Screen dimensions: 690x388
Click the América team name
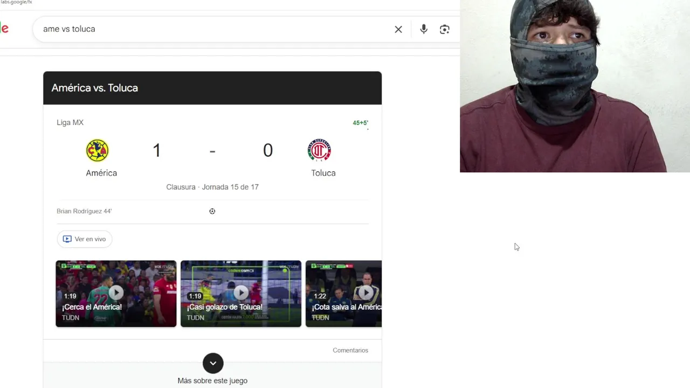(101, 173)
